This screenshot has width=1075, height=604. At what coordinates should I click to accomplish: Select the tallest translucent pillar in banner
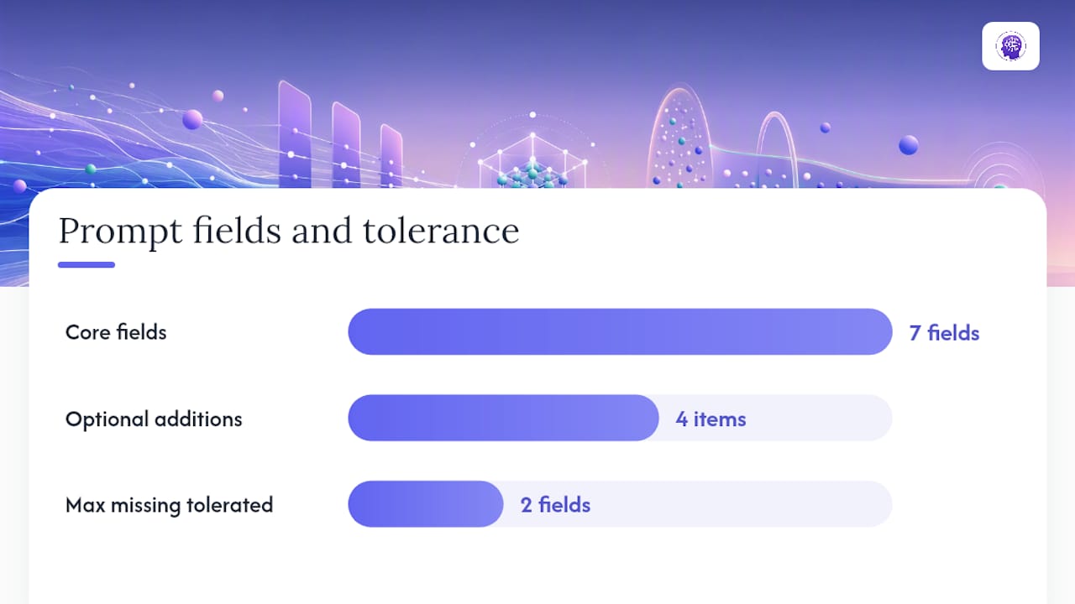pos(295,134)
